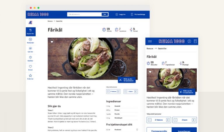
Task: Open the Ansvar heart icon in sidebar
Action: coord(30,66)
